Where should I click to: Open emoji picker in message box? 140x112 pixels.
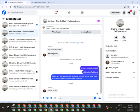point(95,98)
